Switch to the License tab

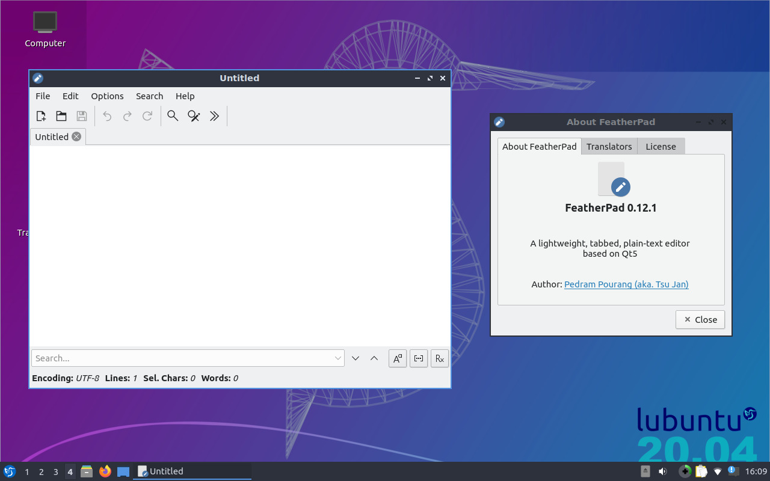point(661,147)
